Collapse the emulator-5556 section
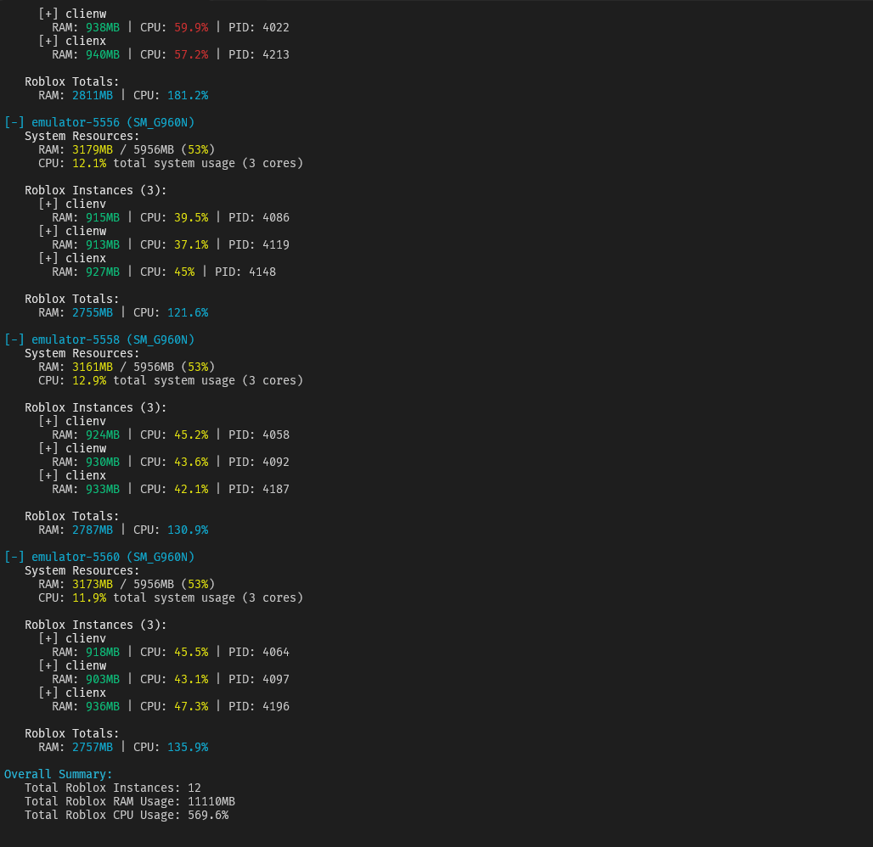This screenshot has height=847, width=873. 13,122
